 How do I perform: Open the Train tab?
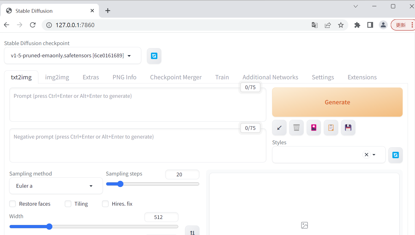coord(222,77)
